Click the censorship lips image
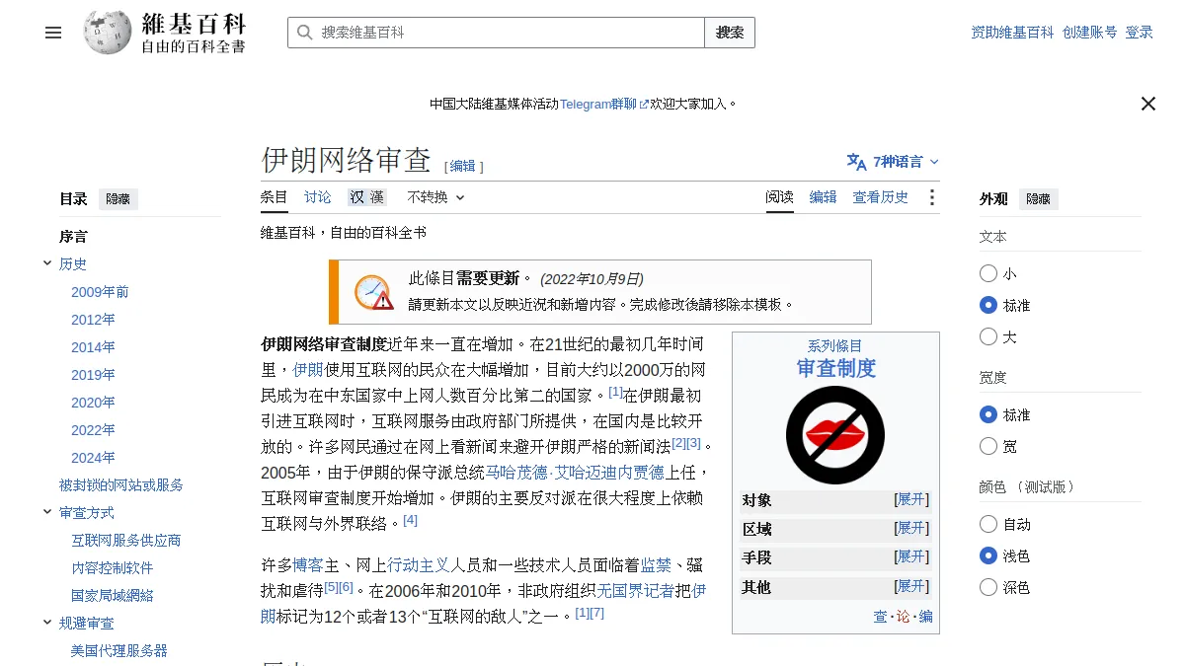This screenshot has height=666, width=1185. pyautogui.click(x=835, y=435)
